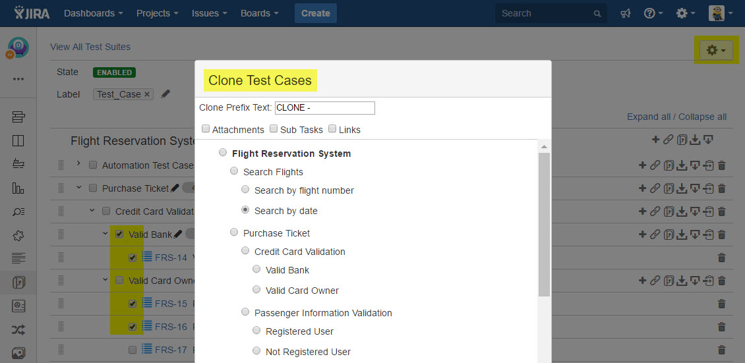Choose the Valid Card Owner radio option
745x363 pixels.
tap(256, 290)
